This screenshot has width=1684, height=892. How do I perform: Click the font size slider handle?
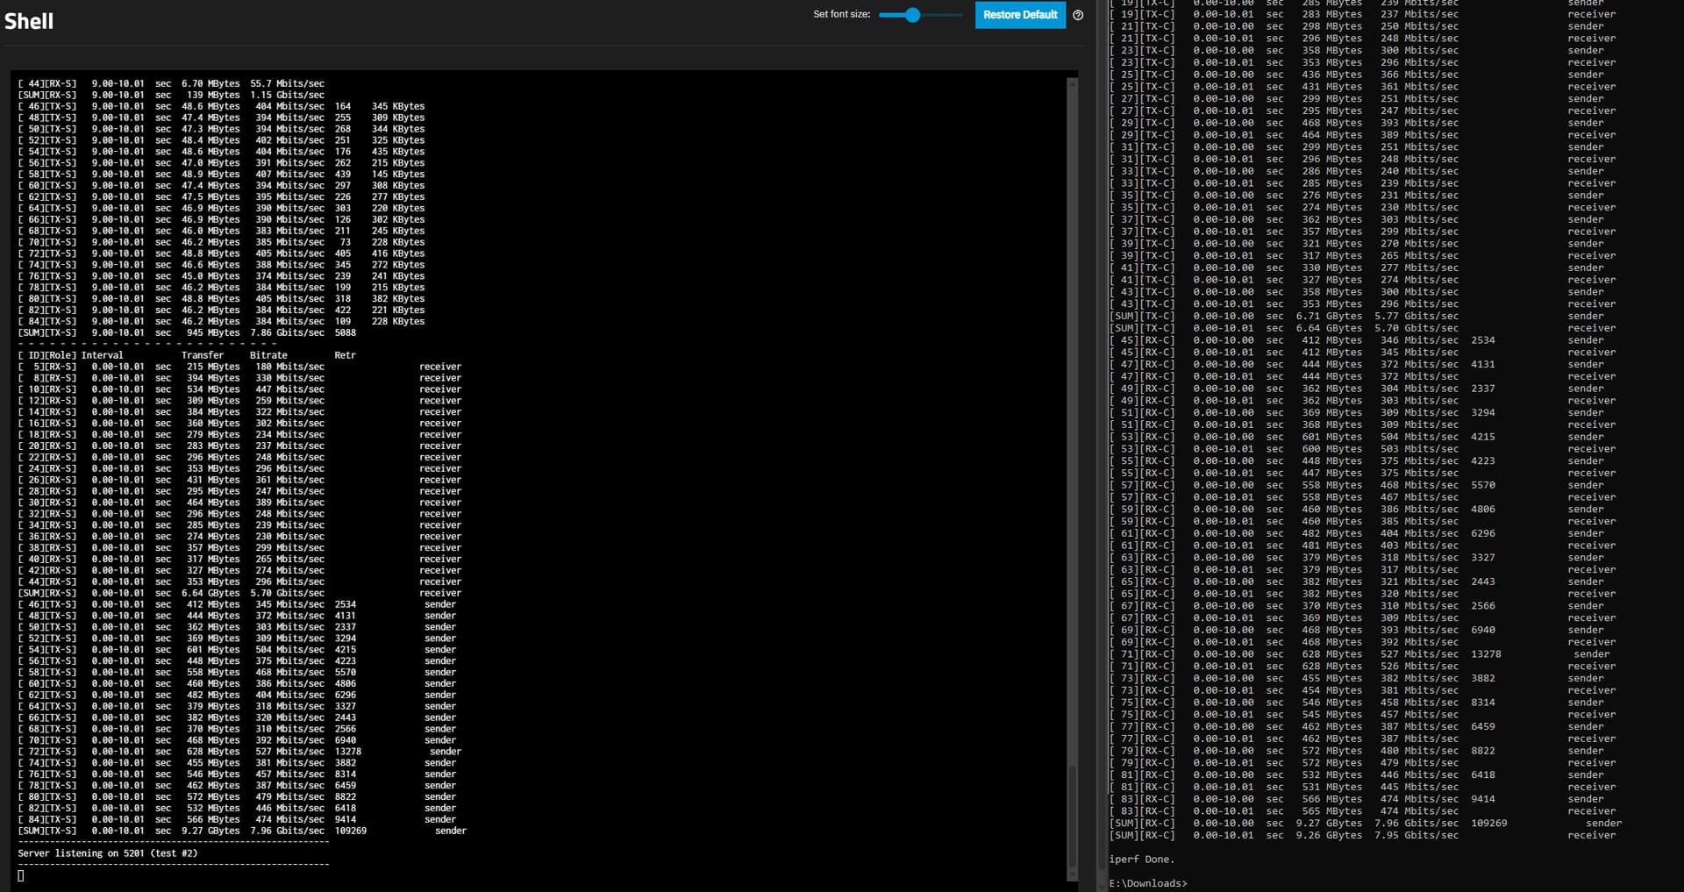[x=912, y=15]
